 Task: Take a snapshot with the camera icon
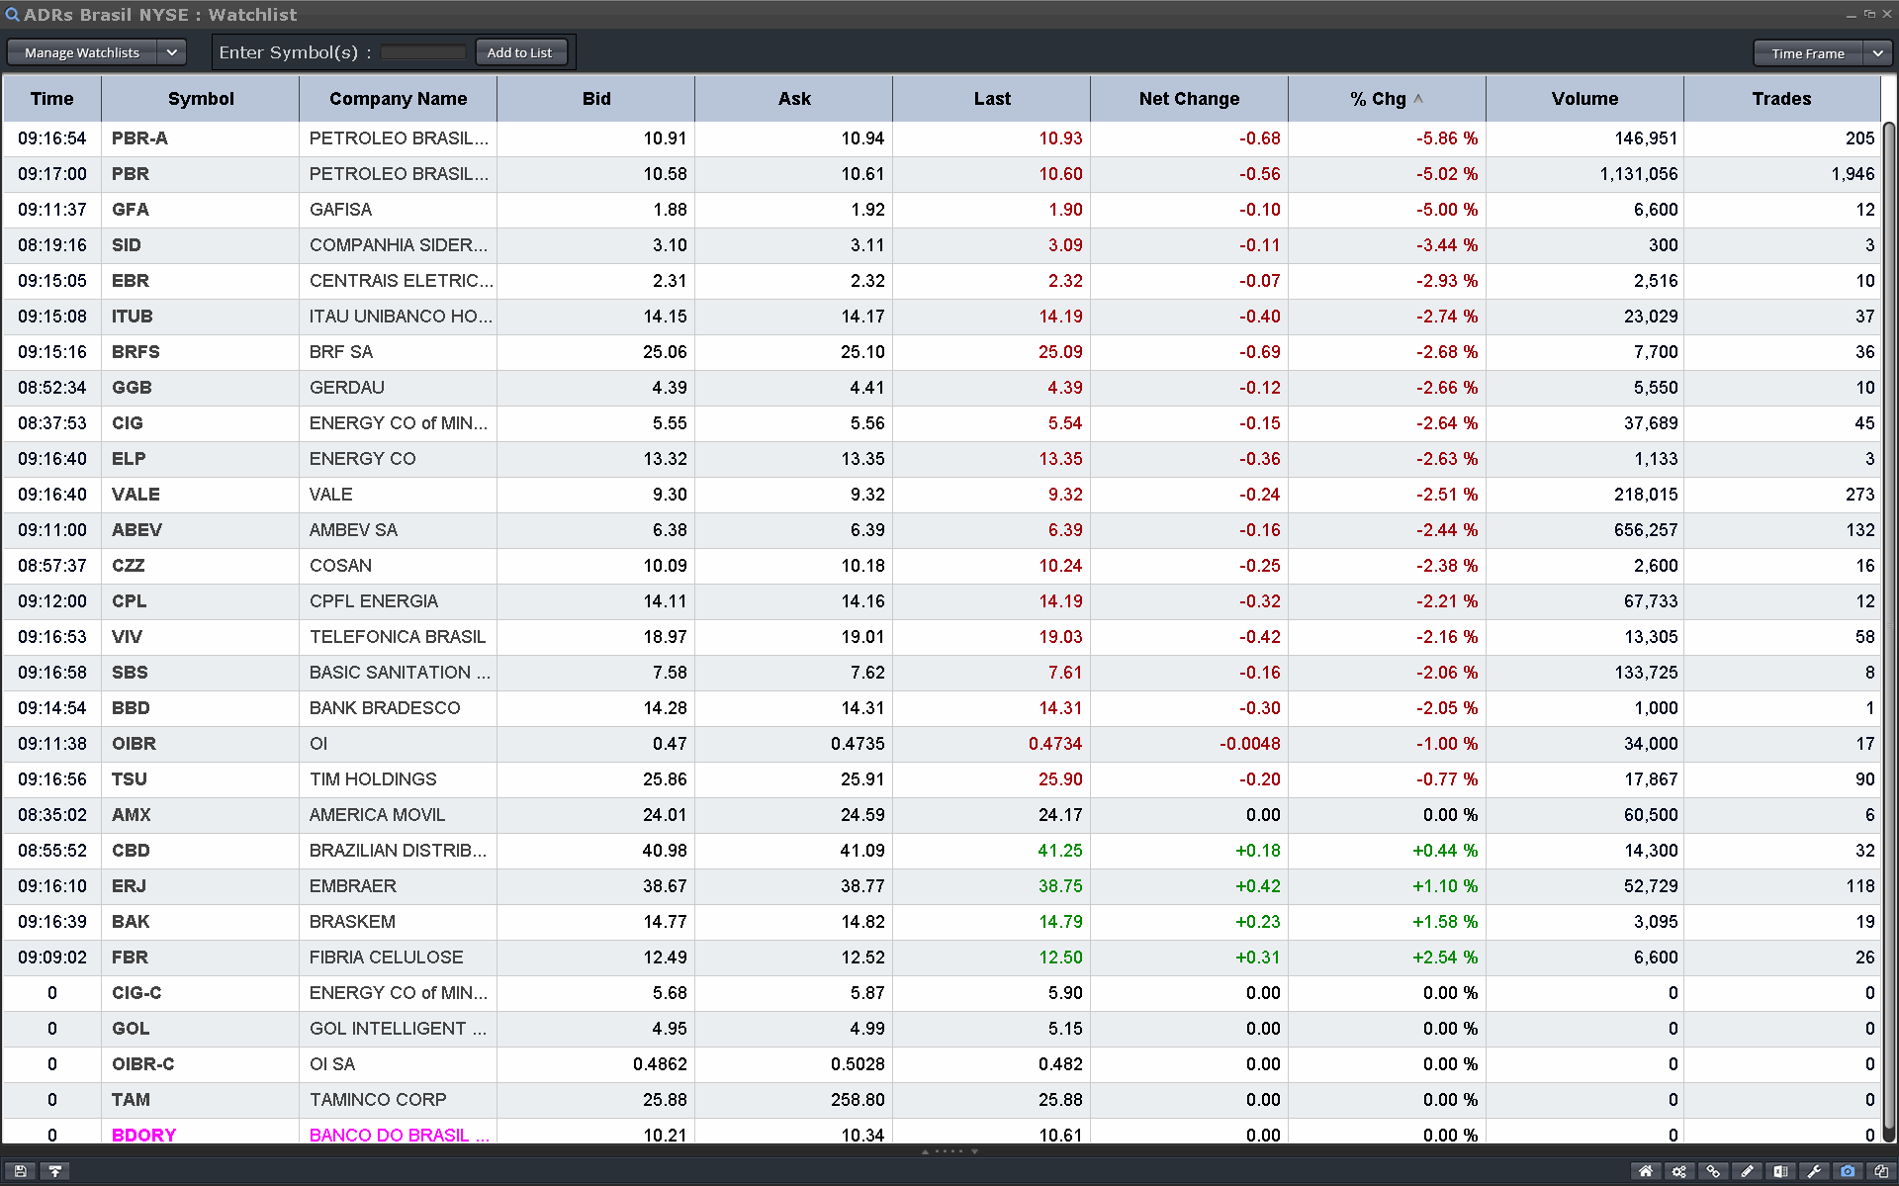1848,1171
